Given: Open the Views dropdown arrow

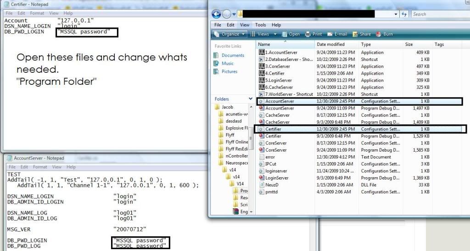Looking at the screenshot, I should tap(275, 34).
